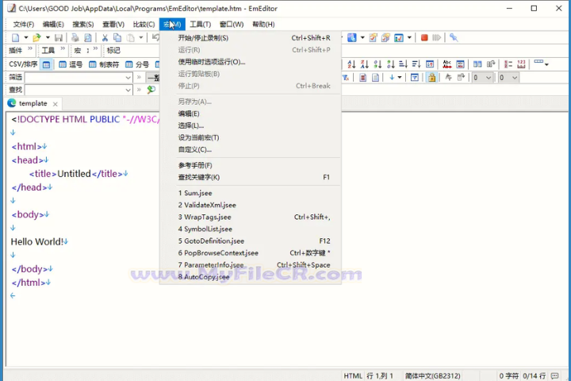This screenshot has height=381, width=571.
Task: Run macro 3 WrapTags.jsee
Action: [x=251, y=217]
